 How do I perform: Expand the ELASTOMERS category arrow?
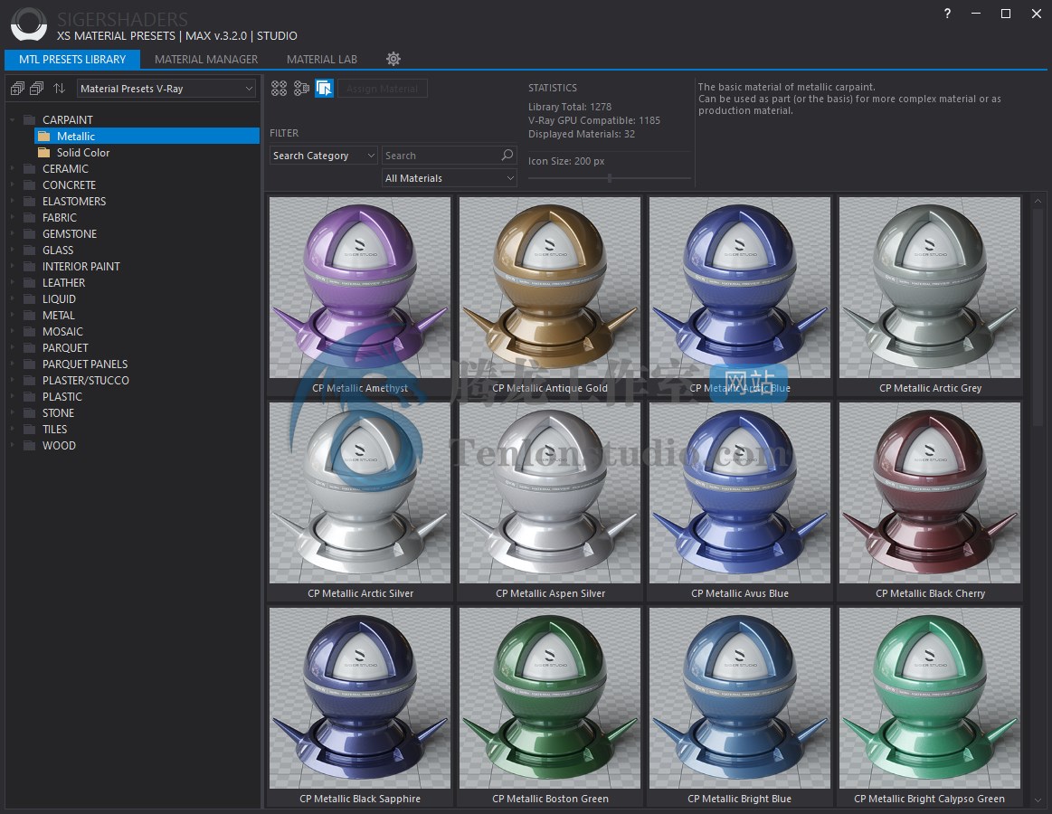12,202
